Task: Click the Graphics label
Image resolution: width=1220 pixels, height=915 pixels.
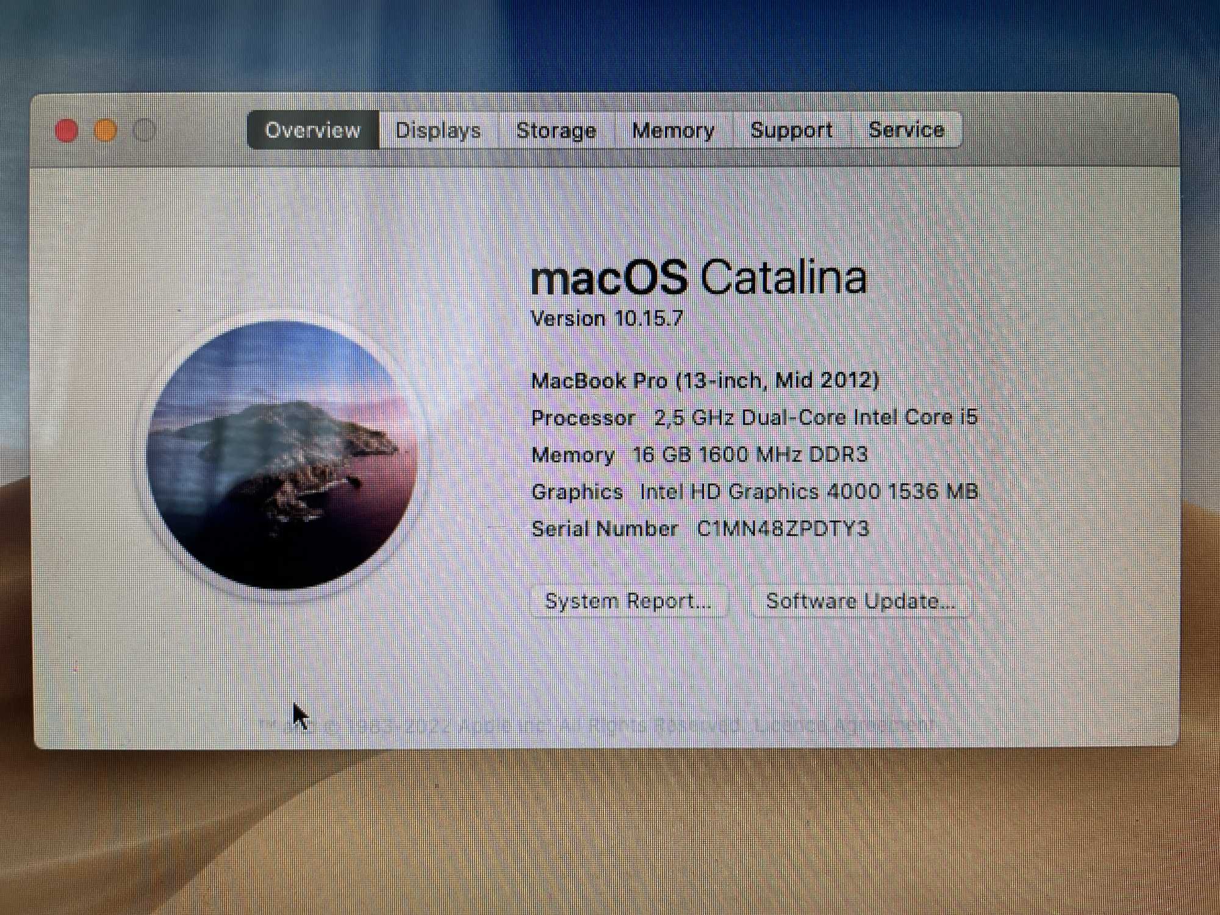Action: coord(577,492)
